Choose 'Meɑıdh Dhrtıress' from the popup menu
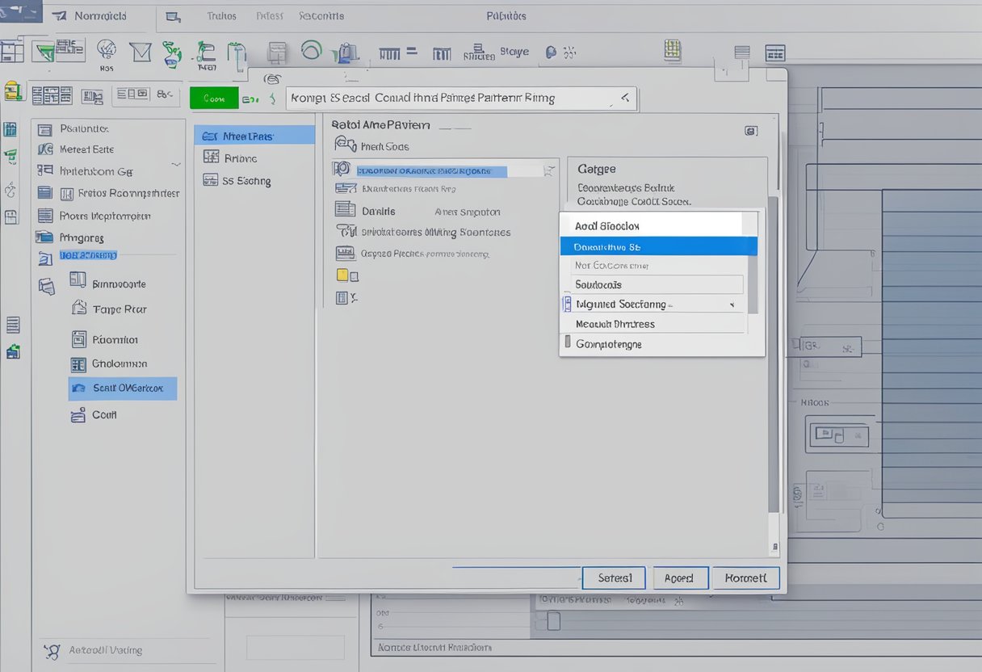This screenshot has width=982, height=672. [615, 324]
